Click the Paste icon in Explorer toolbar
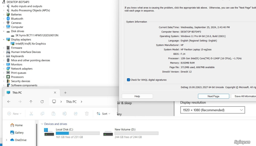256x146 pixels. coord(53,114)
